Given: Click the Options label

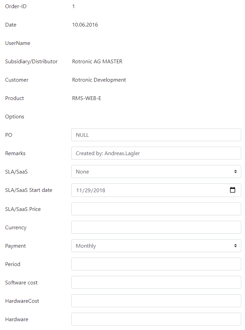Looking at the screenshot, I should [x=15, y=117].
